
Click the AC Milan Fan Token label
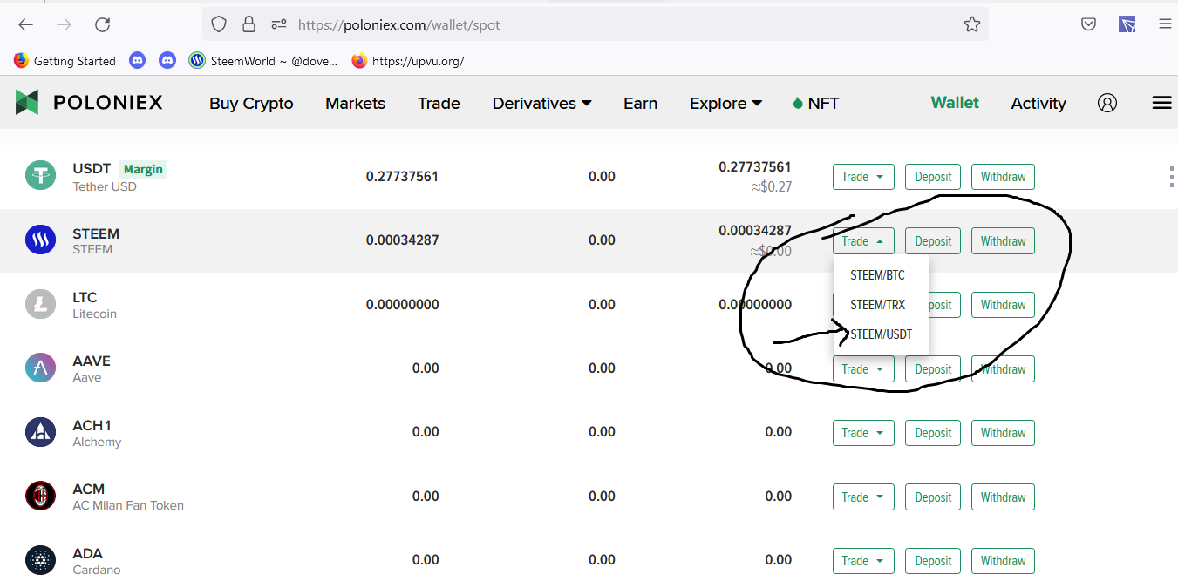[128, 505]
